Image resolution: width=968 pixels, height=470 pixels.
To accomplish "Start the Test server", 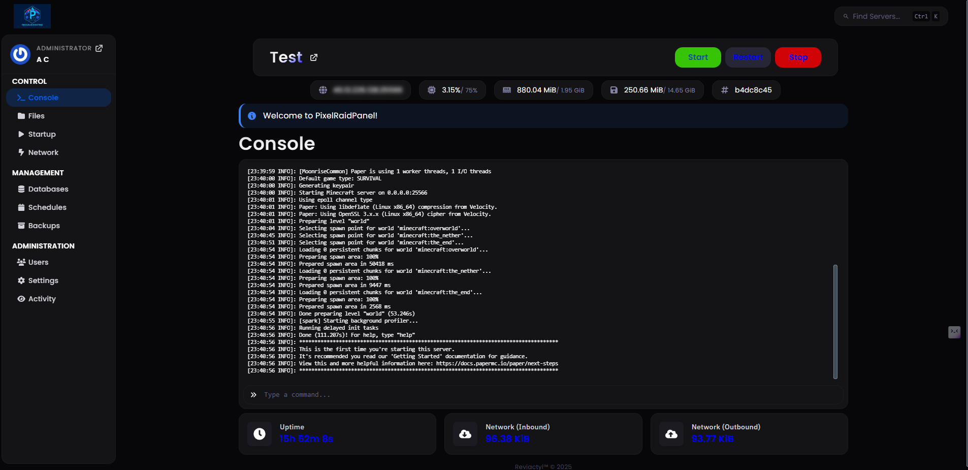I will pyautogui.click(x=697, y=57).
